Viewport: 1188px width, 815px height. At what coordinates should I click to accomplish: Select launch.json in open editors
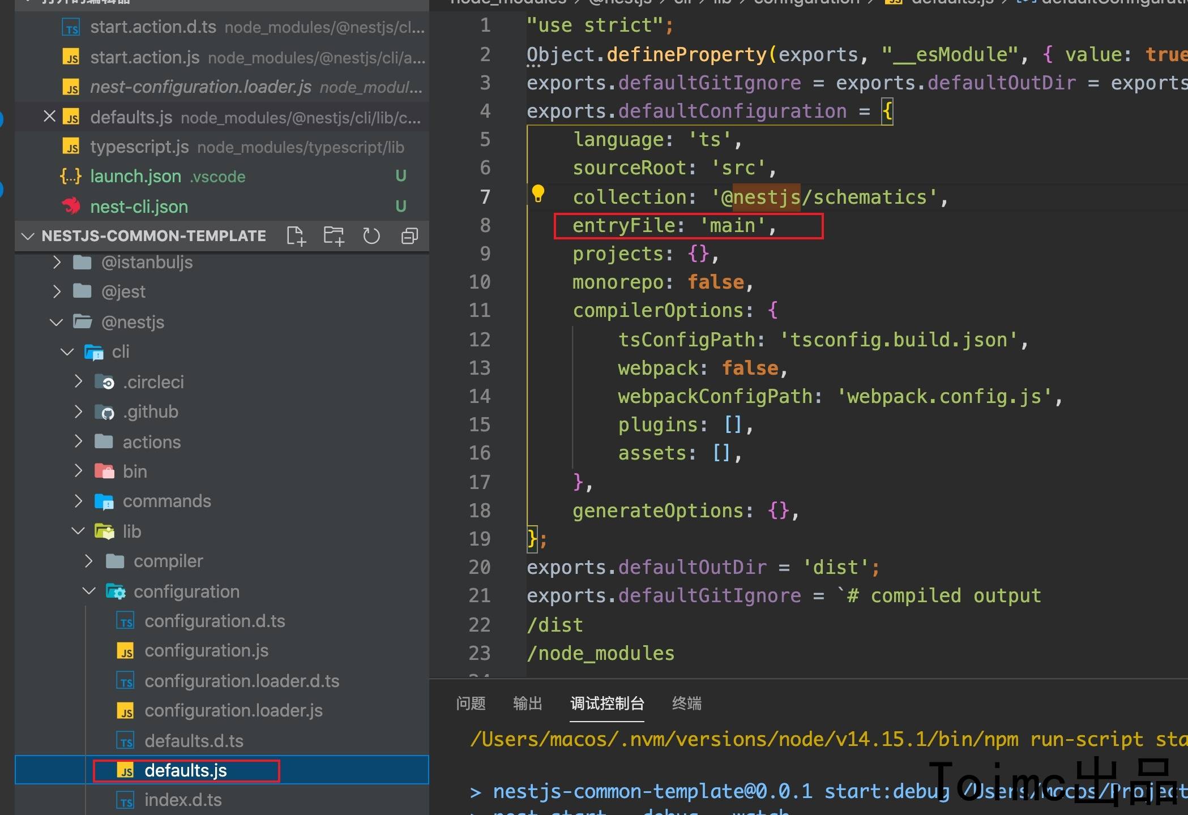tap(222, 177)
